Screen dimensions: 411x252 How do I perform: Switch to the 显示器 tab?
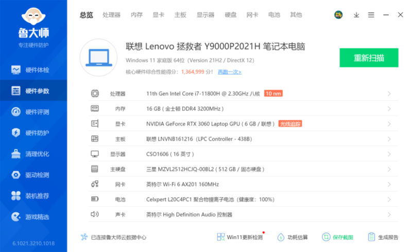[x=205, y=15]
